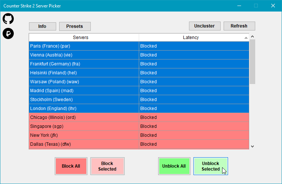Open the GitHub icon link
The width and height of the screenshot is (282, 184).
(x=8, y=19)
